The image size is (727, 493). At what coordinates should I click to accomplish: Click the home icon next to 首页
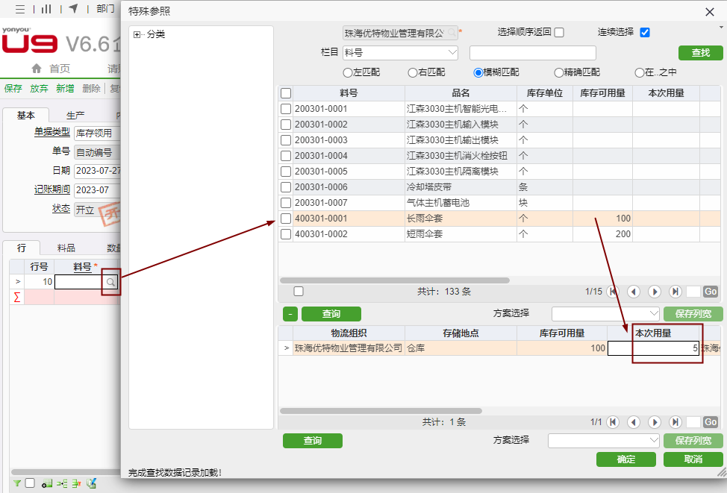click(x=36, y=69)
